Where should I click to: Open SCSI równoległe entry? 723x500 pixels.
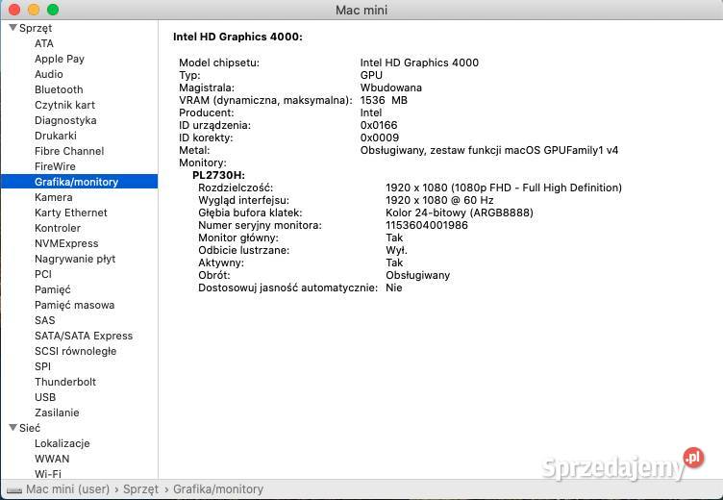(75, 351)
